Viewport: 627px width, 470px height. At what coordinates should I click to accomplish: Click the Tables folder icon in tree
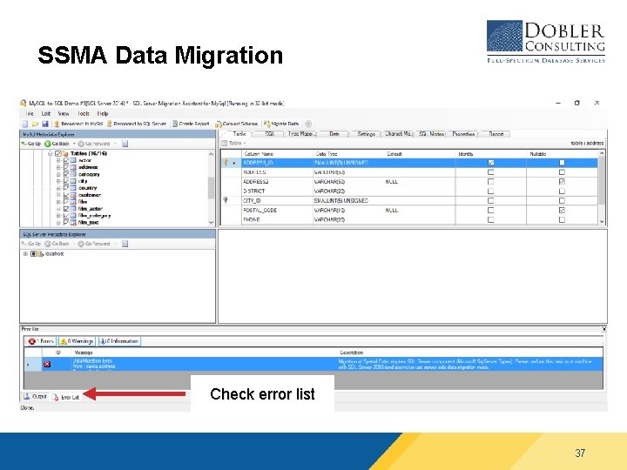pos(65,153)
